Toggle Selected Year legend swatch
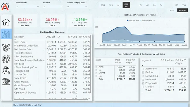Viewport: 190px width, 107px height. click(128, 20)
